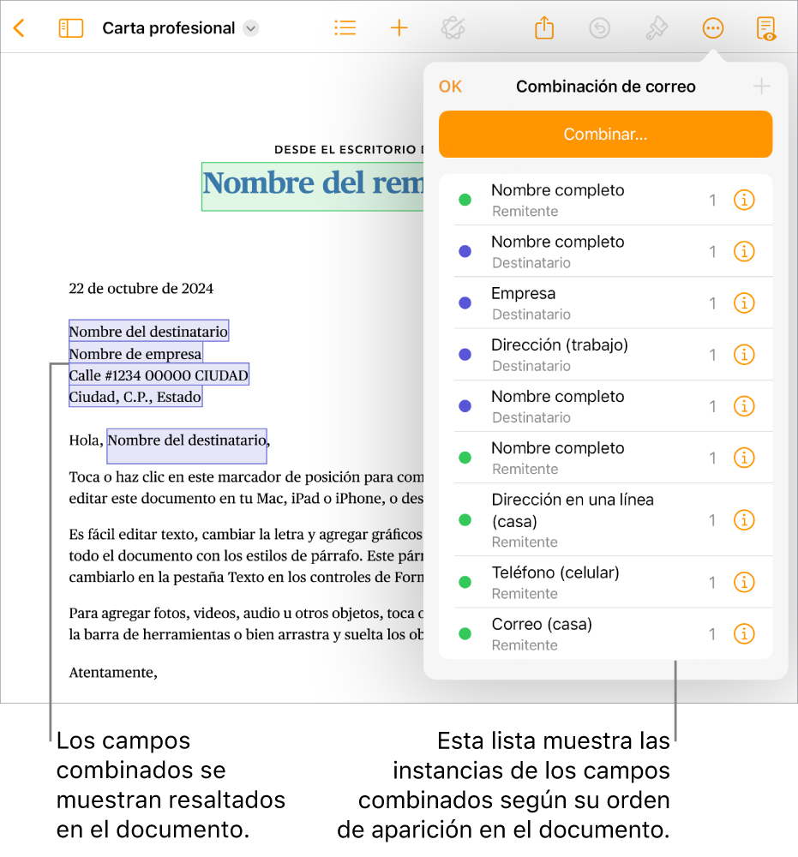Tap the Atentamente, closing line

(x=113, y=672)
